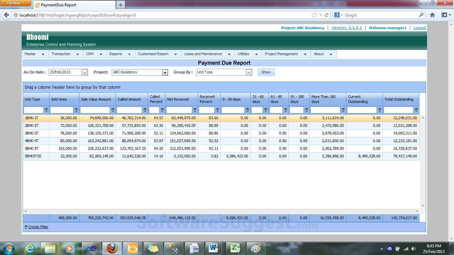Click the Windows Start button
Viewport: 454px width, 255px height.
coord(9,248)
